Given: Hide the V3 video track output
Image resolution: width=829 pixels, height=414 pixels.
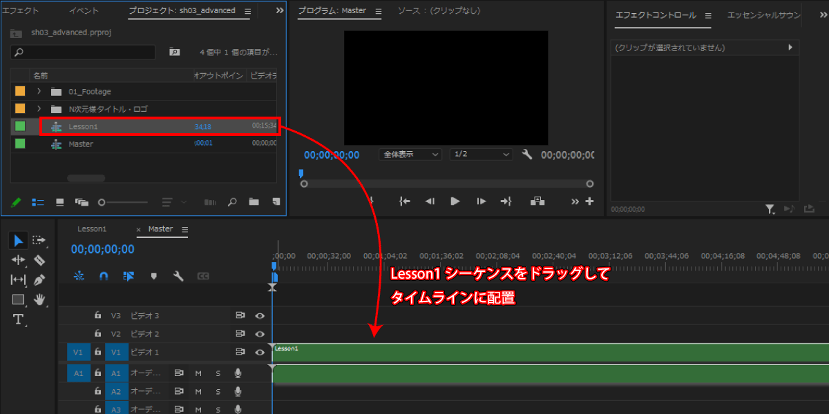Looking at the screenshot, I should coord(260,315).
